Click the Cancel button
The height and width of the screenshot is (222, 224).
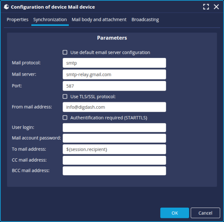(x=205, y=213)
